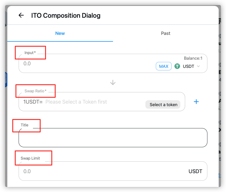Click the ITO Composition Dialog heading
The image size is (226, 192).
coord(66,15)
